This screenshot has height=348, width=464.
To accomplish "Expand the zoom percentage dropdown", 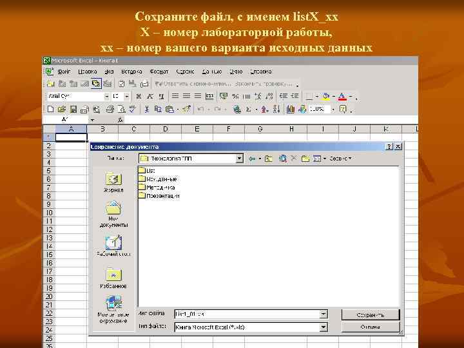I will tap(333, 110).
